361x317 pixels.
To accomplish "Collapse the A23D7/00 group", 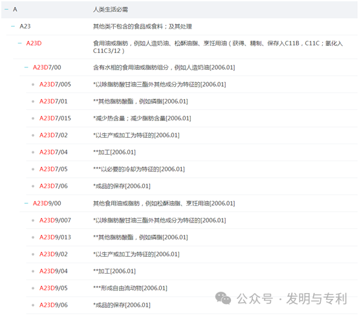I will [27, 67].
